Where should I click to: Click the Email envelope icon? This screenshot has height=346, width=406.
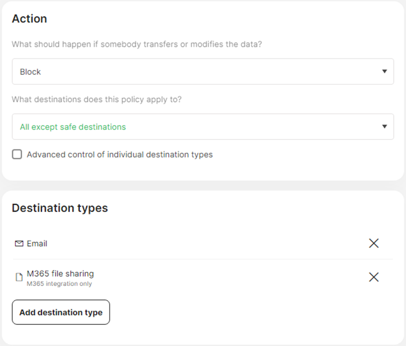[x=19, y=244]
